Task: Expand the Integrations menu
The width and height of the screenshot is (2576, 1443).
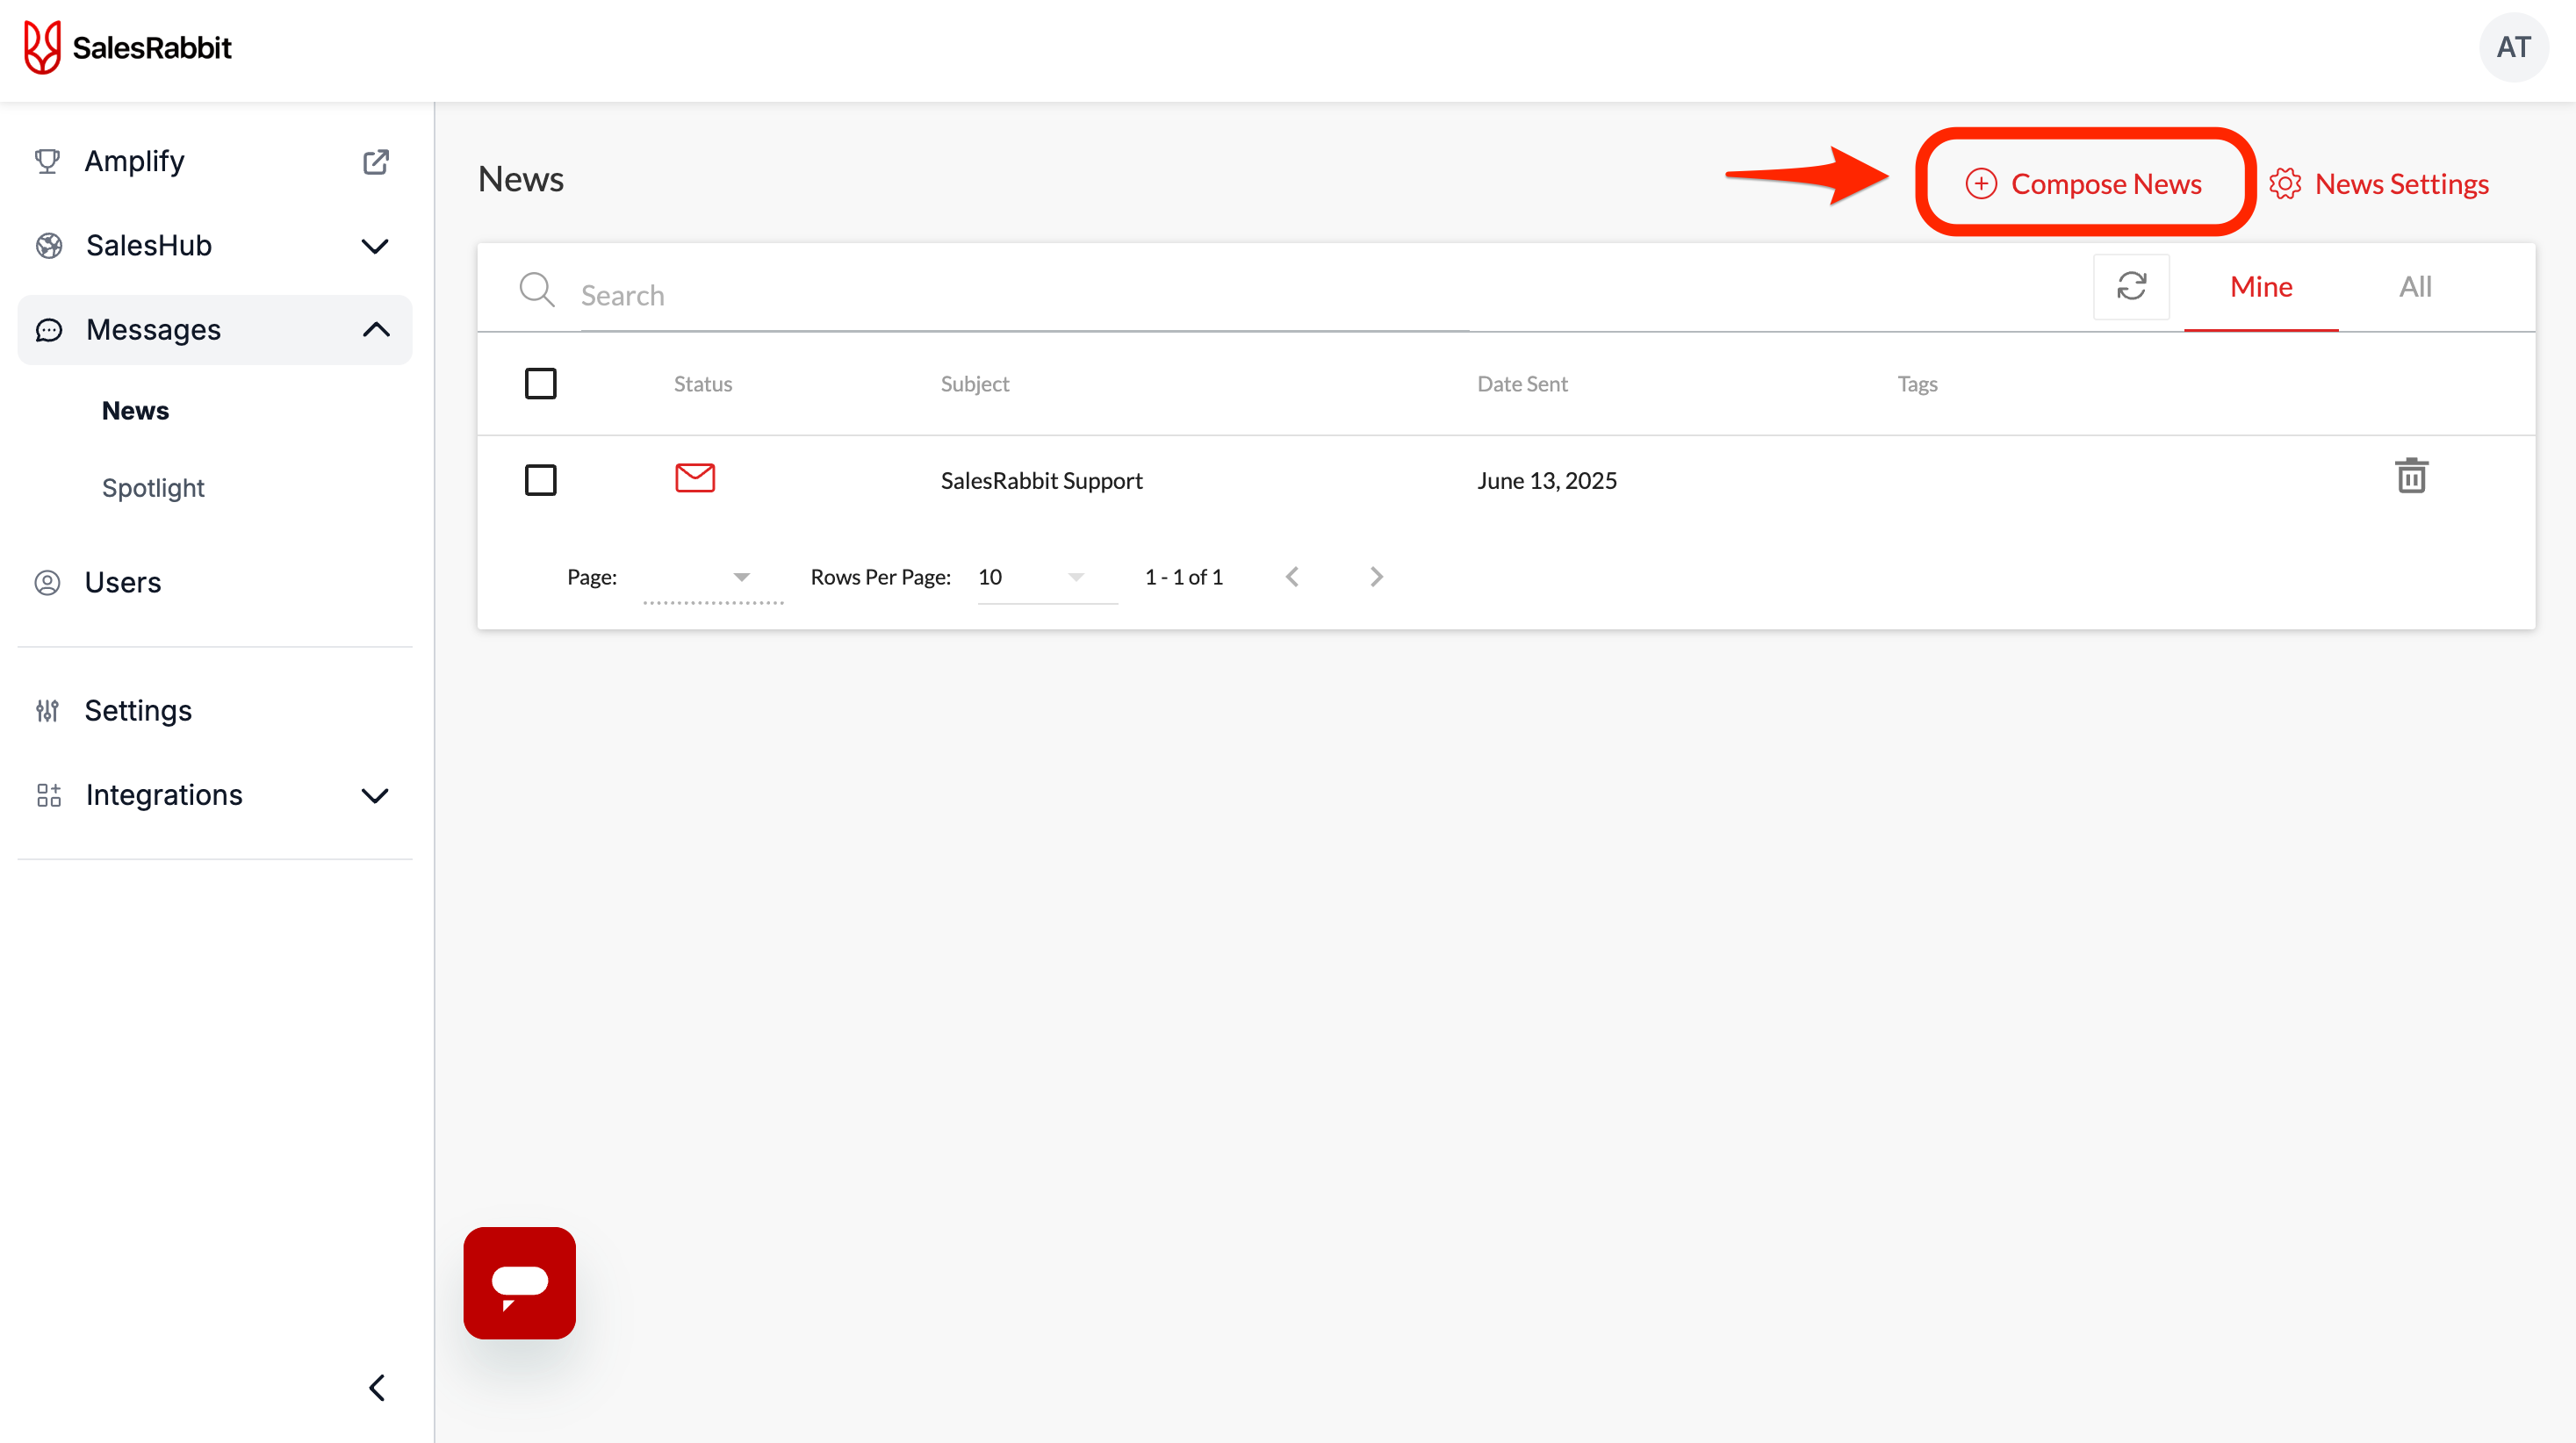Action: [375, 796]
